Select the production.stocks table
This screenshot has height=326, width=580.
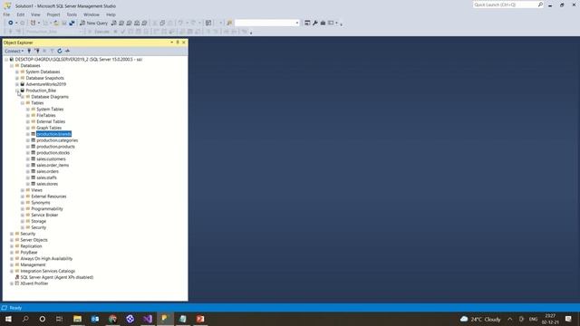pos(53,153)
